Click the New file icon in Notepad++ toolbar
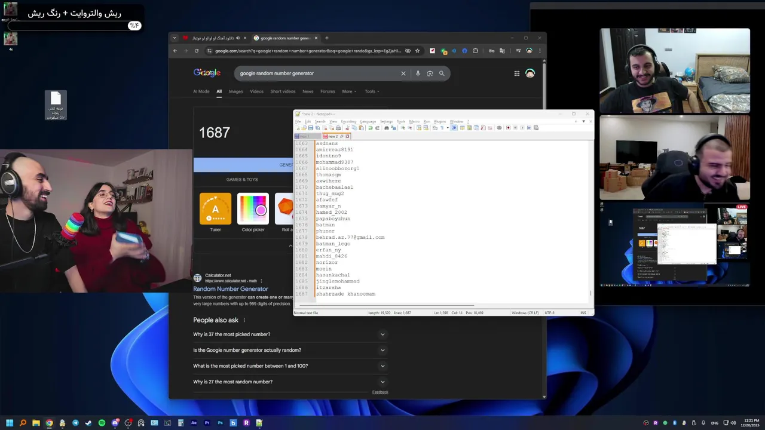765x430 pixels. tap(297, 128)
